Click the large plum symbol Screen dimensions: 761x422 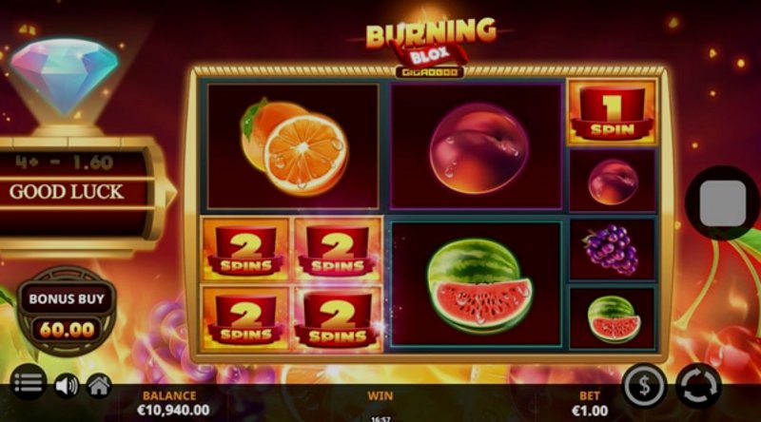click(x=477, y=146)
